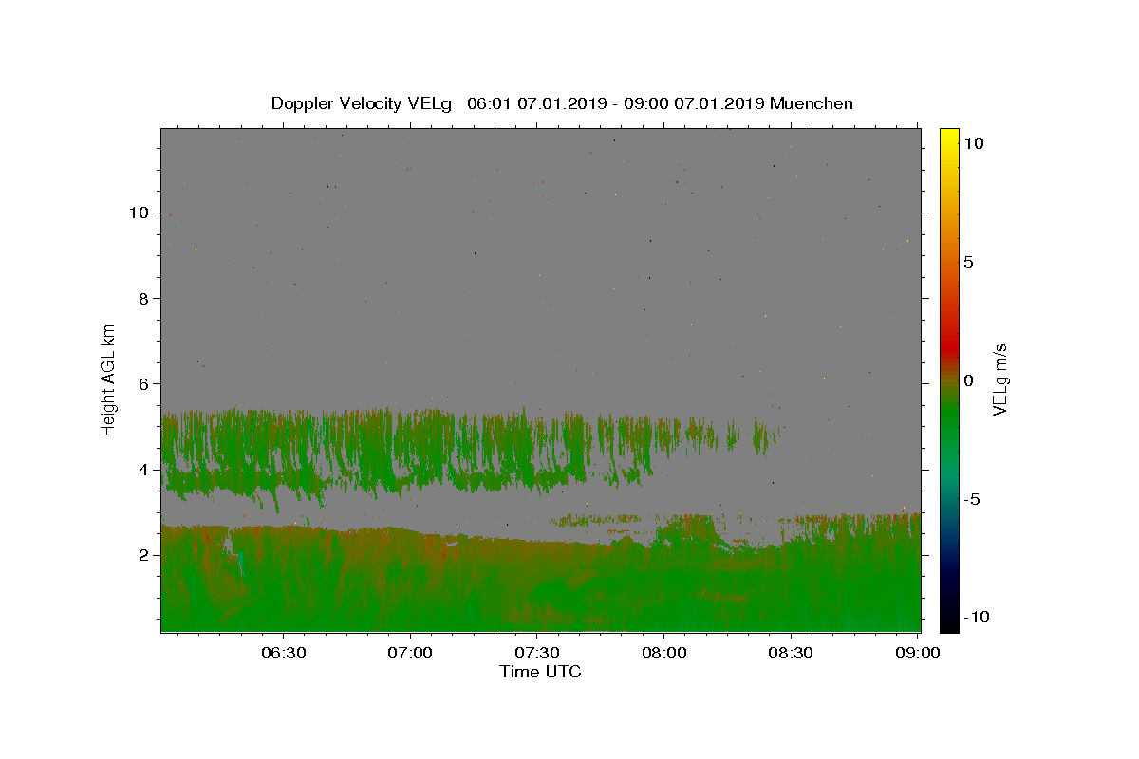
Task: Click the colorbar value 10 label
Action: pos(974,143)
